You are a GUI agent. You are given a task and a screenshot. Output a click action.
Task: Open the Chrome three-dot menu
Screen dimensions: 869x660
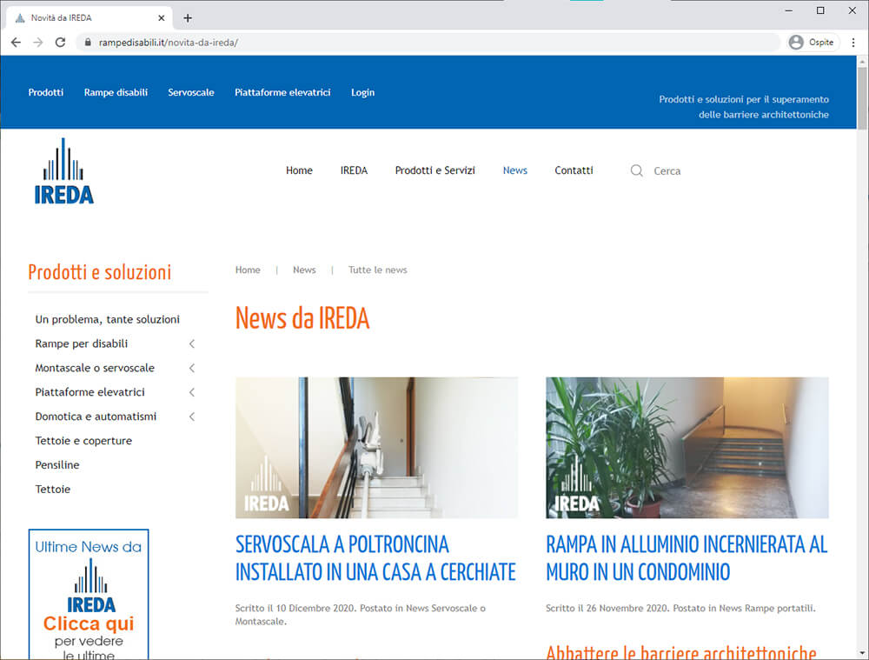pos(853,42)
